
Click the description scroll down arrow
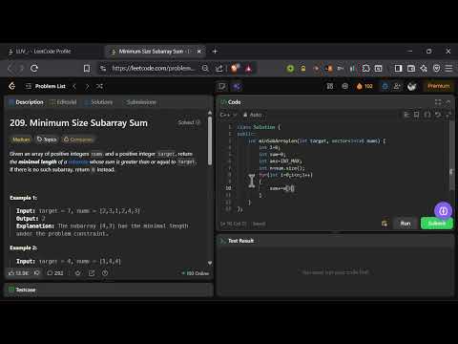click(x=210, y=263)
